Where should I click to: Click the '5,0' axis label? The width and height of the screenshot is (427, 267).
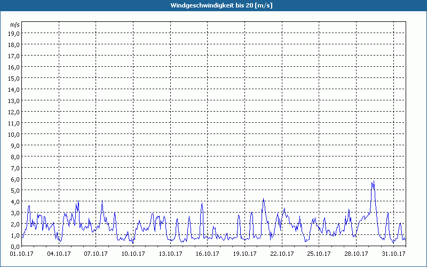pyautogui.click(x=15, y=191)
